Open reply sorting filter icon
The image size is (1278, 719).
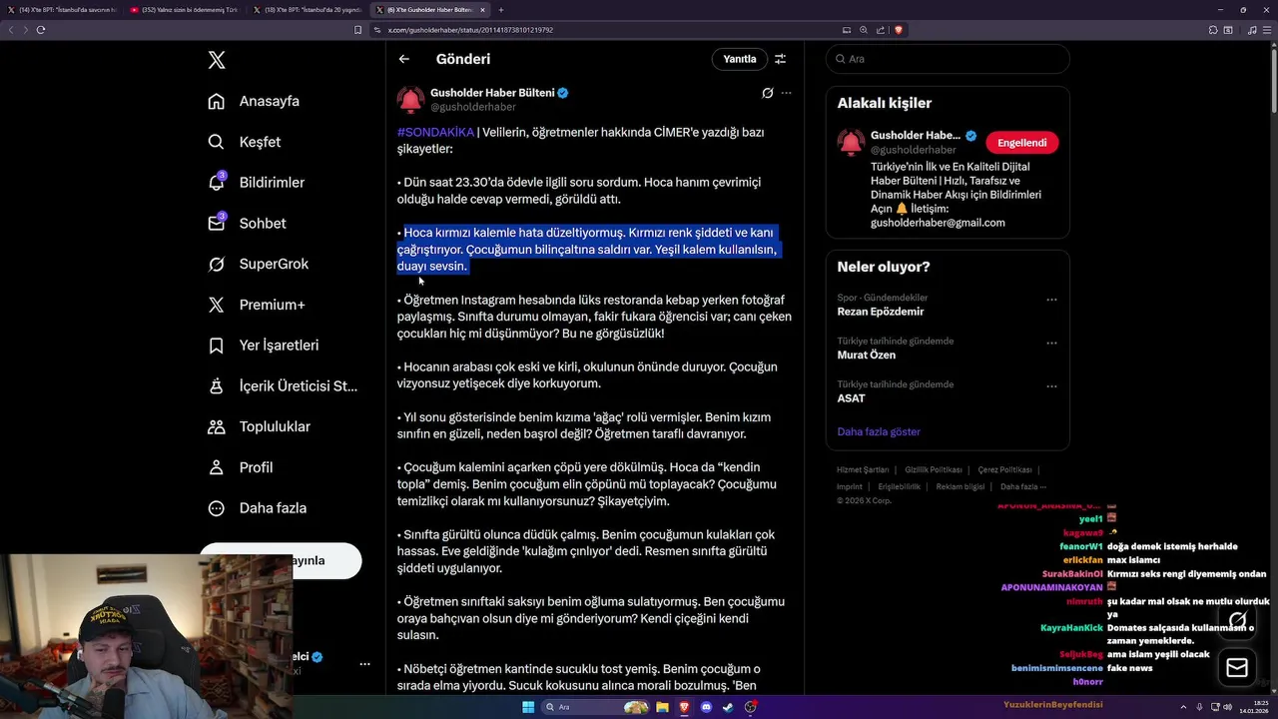(x=781, y=59)
